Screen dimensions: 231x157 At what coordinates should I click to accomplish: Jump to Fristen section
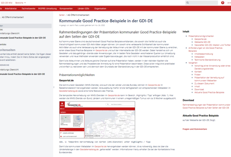pos(197,74)
